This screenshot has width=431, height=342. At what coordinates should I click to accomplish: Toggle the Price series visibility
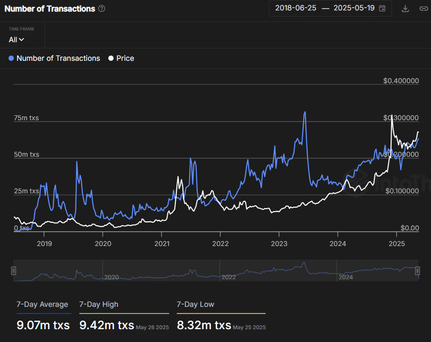pyautogui.click(x=121, y=58)
